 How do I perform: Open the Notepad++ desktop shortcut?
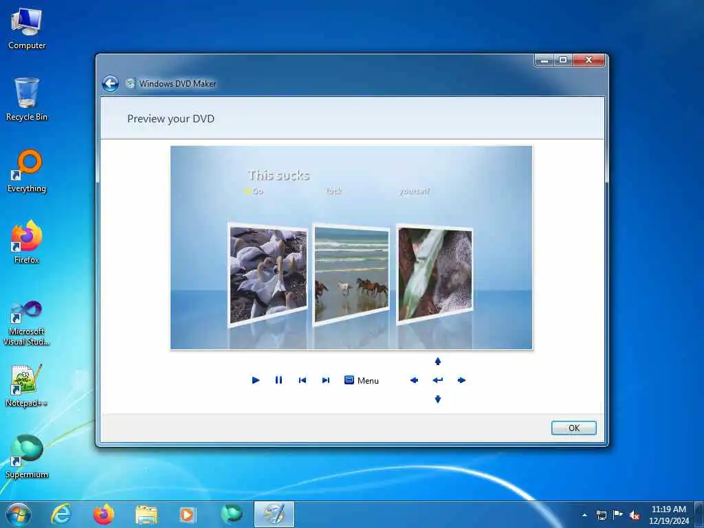point(27,386)
